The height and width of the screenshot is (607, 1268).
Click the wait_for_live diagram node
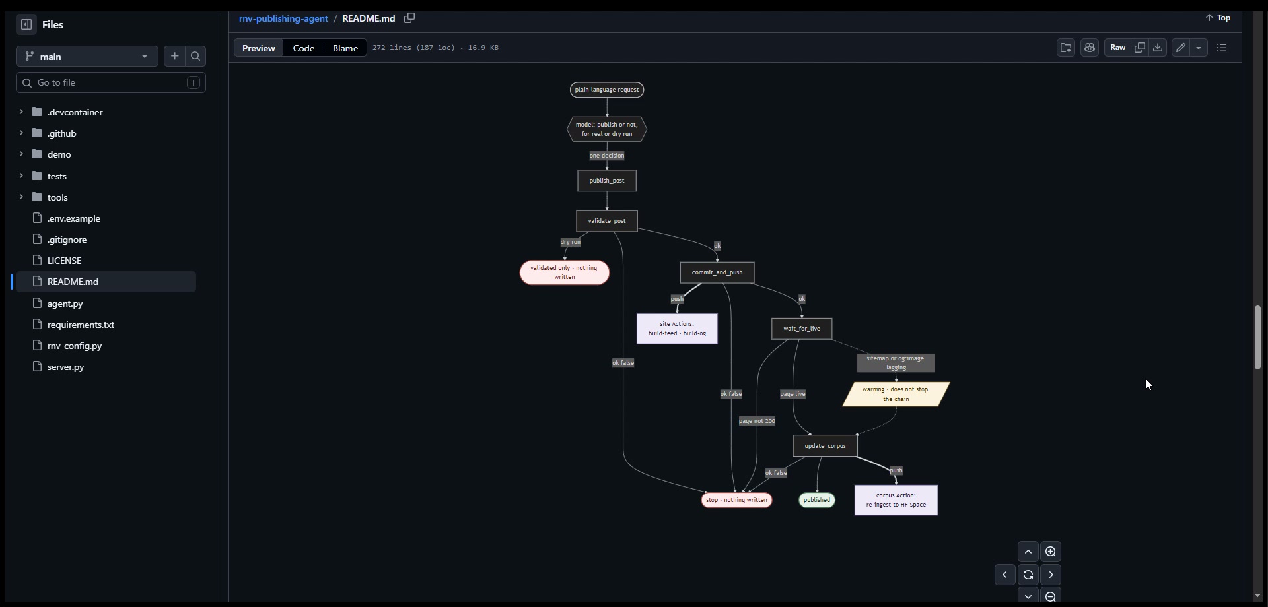(x=802, y=329)
